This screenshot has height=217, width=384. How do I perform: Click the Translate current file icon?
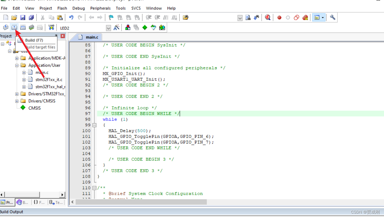pos(5,28)
